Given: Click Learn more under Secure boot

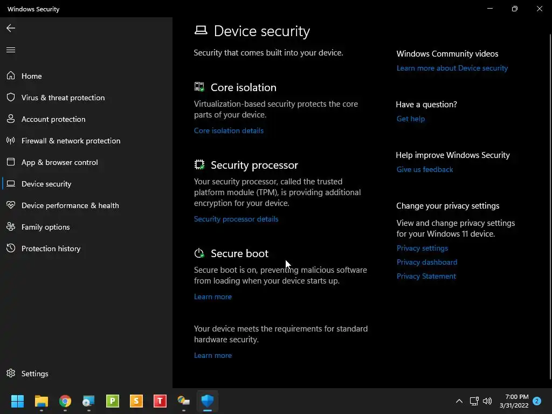Looking at the screenshot, I should (212, 297).
